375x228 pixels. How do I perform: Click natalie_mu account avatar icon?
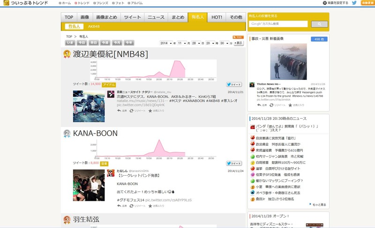[111, 94]
